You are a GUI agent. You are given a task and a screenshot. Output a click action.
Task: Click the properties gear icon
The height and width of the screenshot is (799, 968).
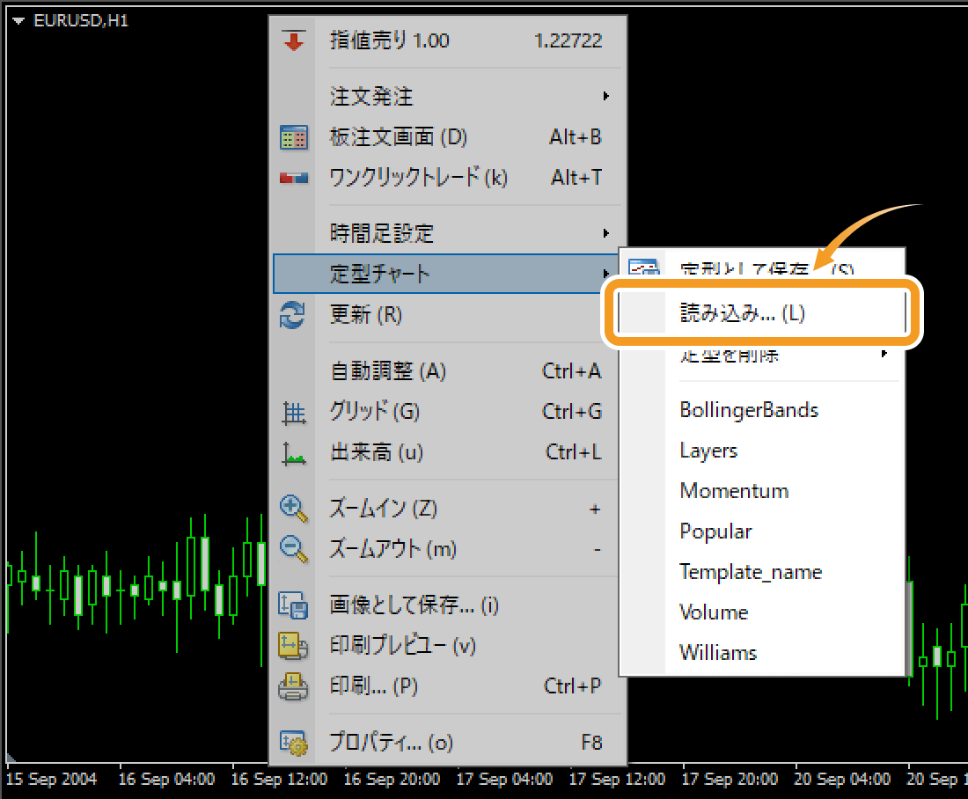tap(294, 743)
